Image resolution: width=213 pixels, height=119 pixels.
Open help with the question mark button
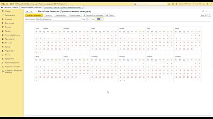click(209, 15)
